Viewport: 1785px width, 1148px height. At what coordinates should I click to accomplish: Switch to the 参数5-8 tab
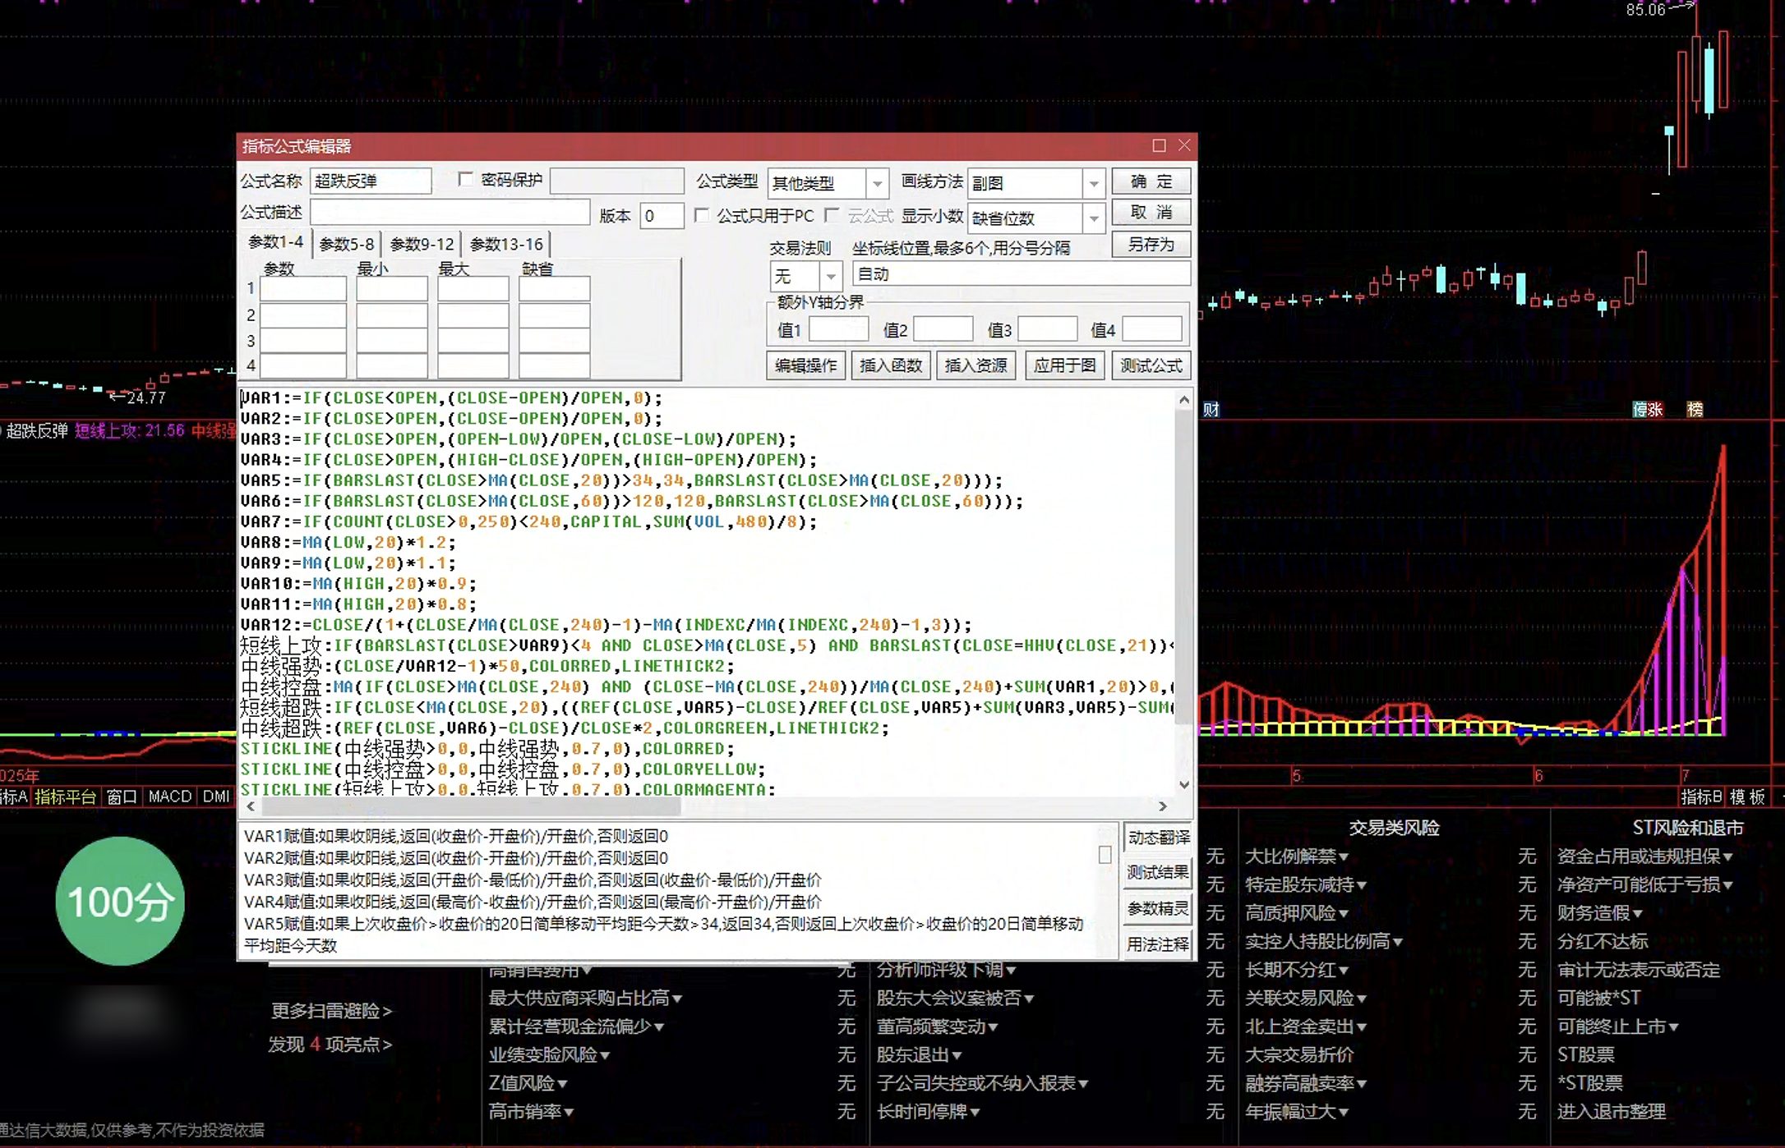pyautogui.click(x=346, y=244)
